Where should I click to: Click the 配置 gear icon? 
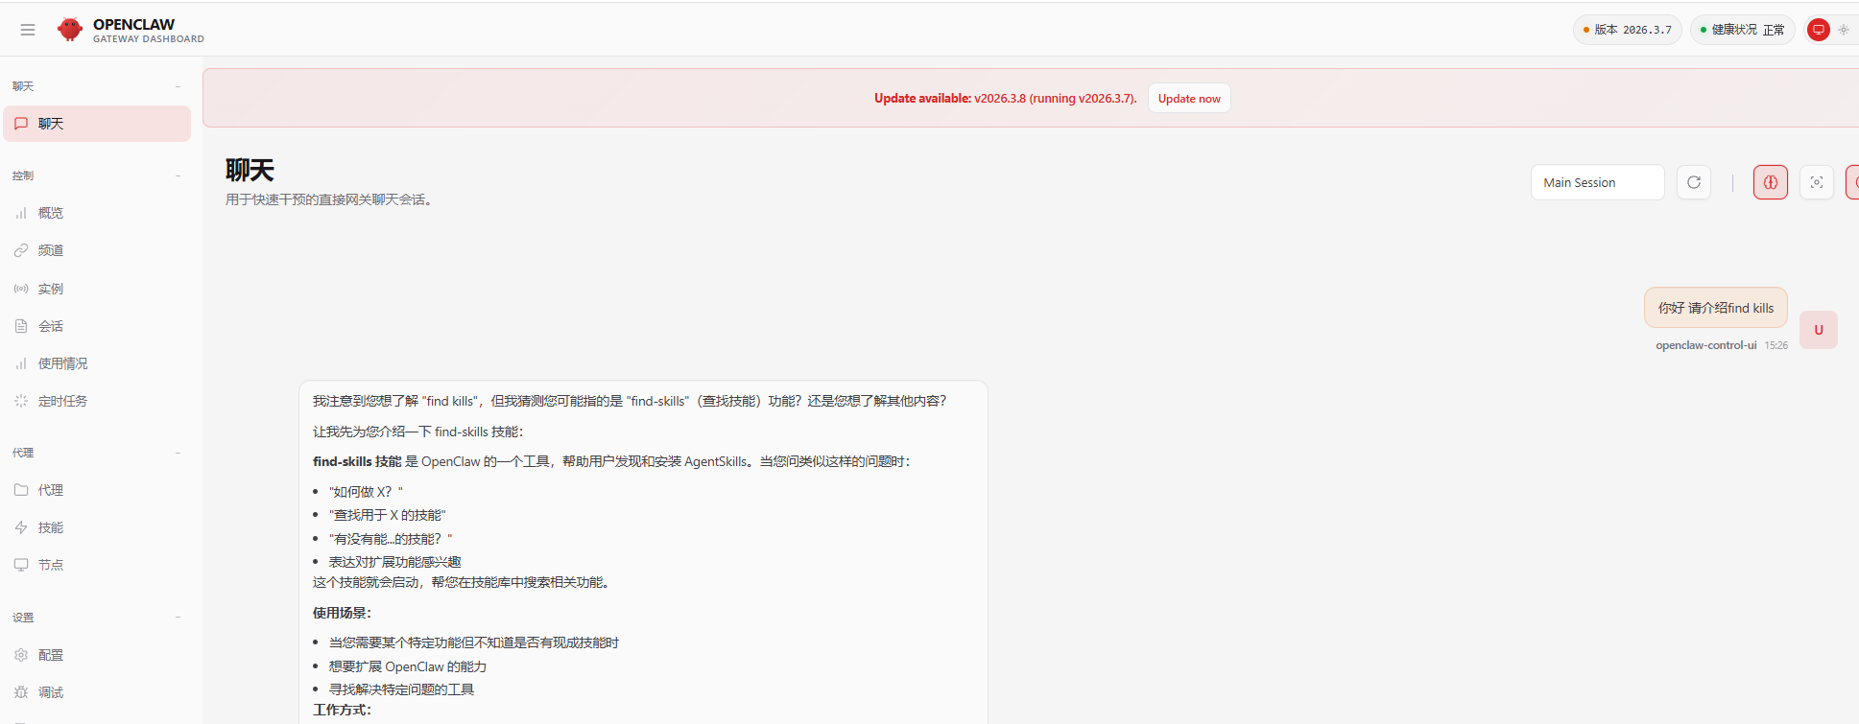[x=21, y=655]
